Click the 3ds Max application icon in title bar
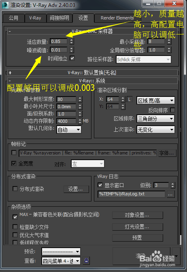187x272 pixels. [x=5, y=5]
